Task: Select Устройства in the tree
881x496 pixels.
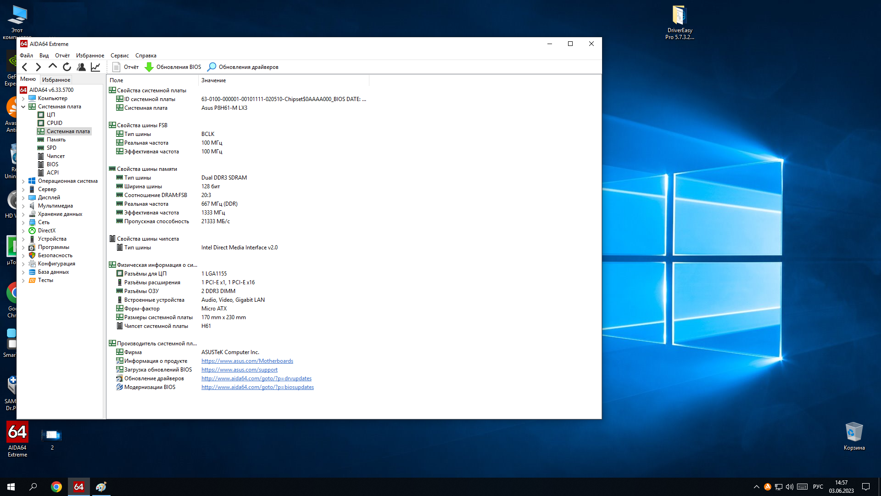Action: tap(52, 239)
